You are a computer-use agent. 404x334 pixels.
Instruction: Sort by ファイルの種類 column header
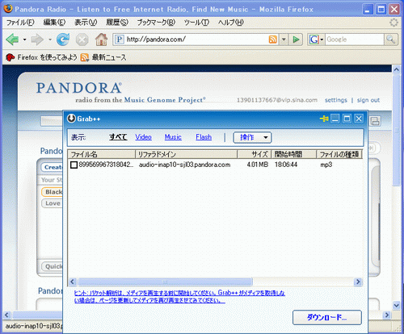(339, 154)
